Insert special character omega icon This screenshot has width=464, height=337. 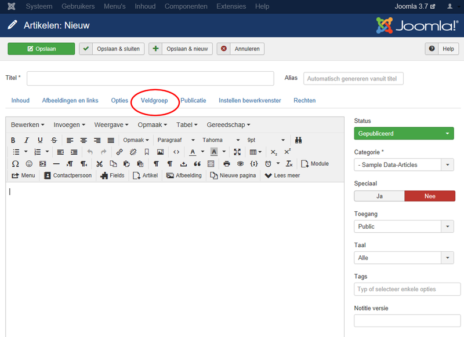(16, 164)
